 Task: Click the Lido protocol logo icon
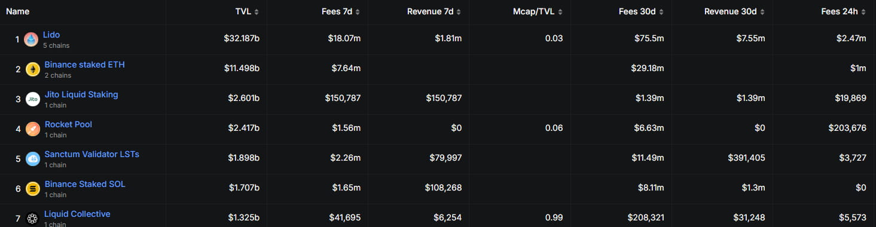[x=31, y=40]
